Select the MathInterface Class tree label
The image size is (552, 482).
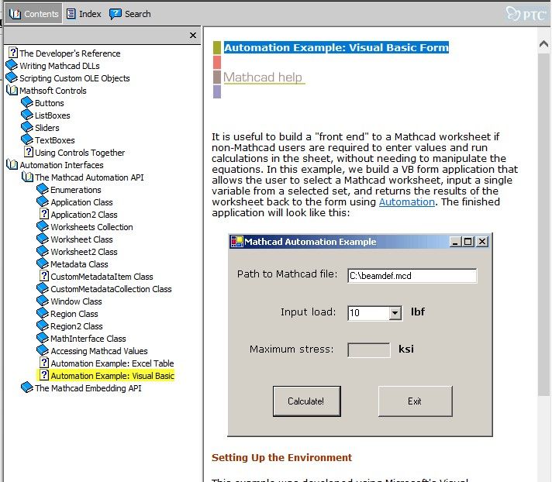[88, 339]
